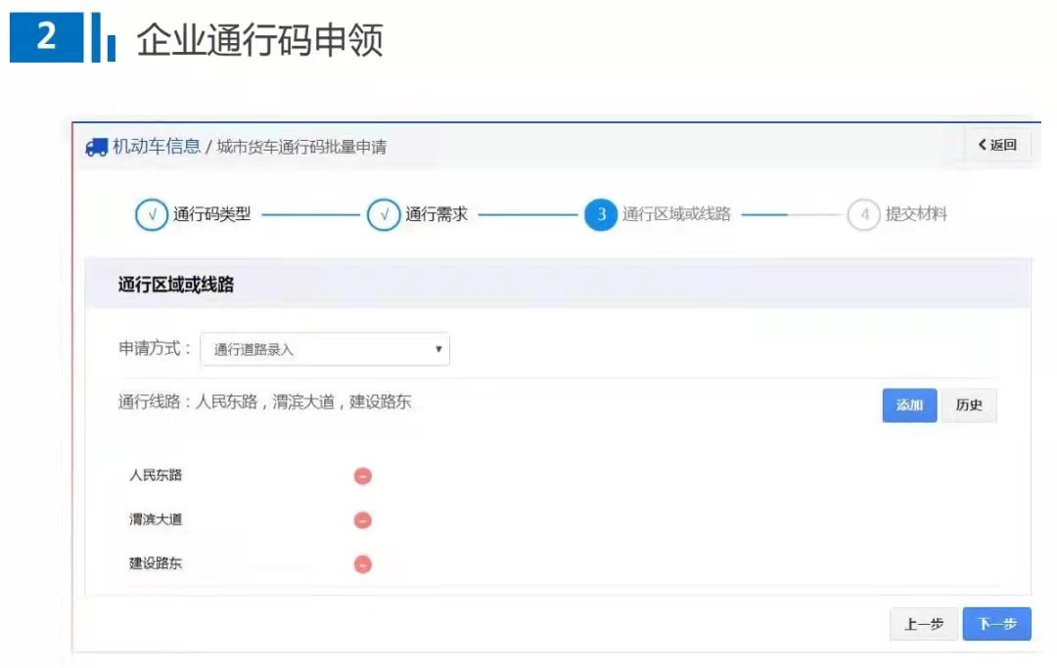Viewport: 1057px width, 668px height.
Task: Click the 上一步 previous step button
Action: [924, 624]
